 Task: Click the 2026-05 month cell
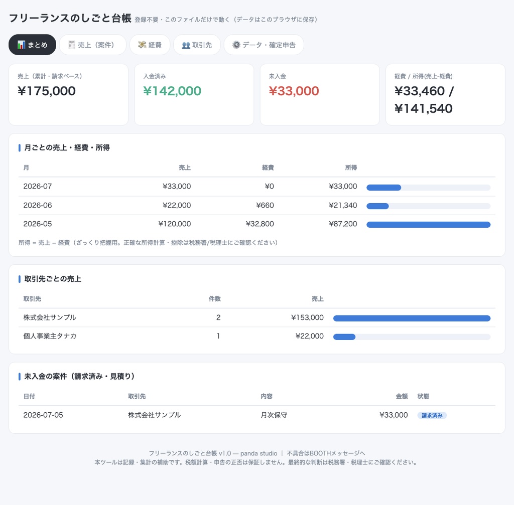pos(37,224)
